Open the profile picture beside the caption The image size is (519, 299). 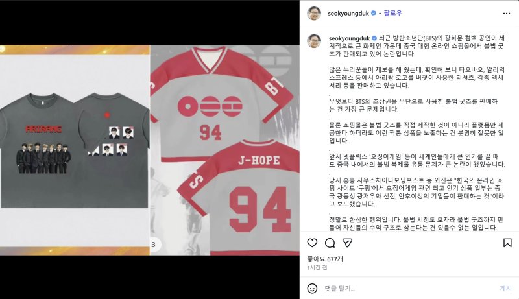[x=314, y=41]
